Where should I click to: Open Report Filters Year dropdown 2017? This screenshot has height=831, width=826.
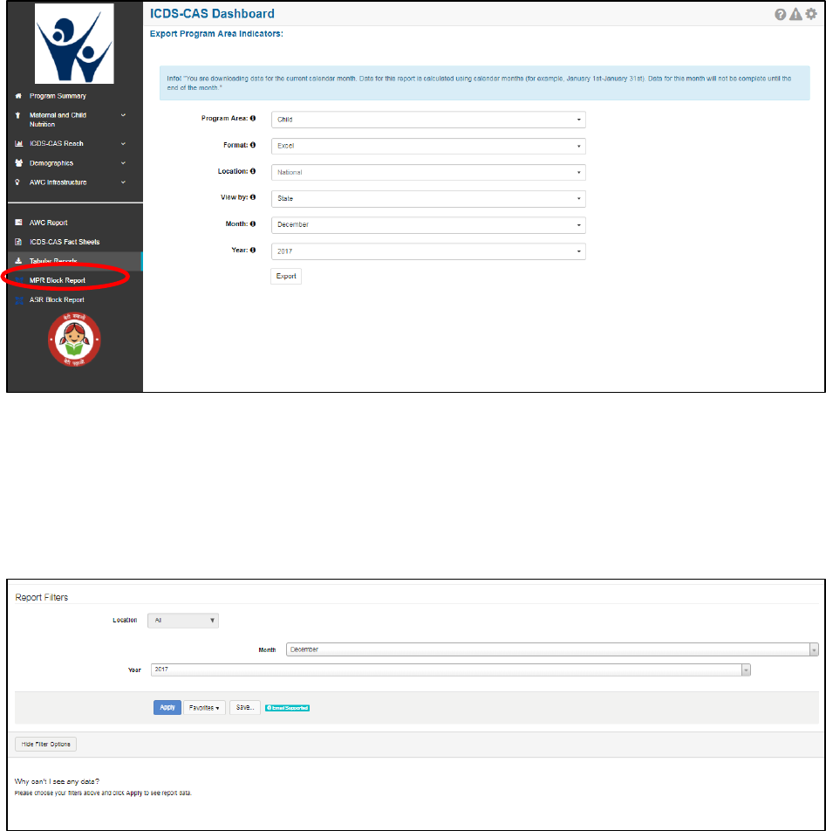(x=451, y=670)
